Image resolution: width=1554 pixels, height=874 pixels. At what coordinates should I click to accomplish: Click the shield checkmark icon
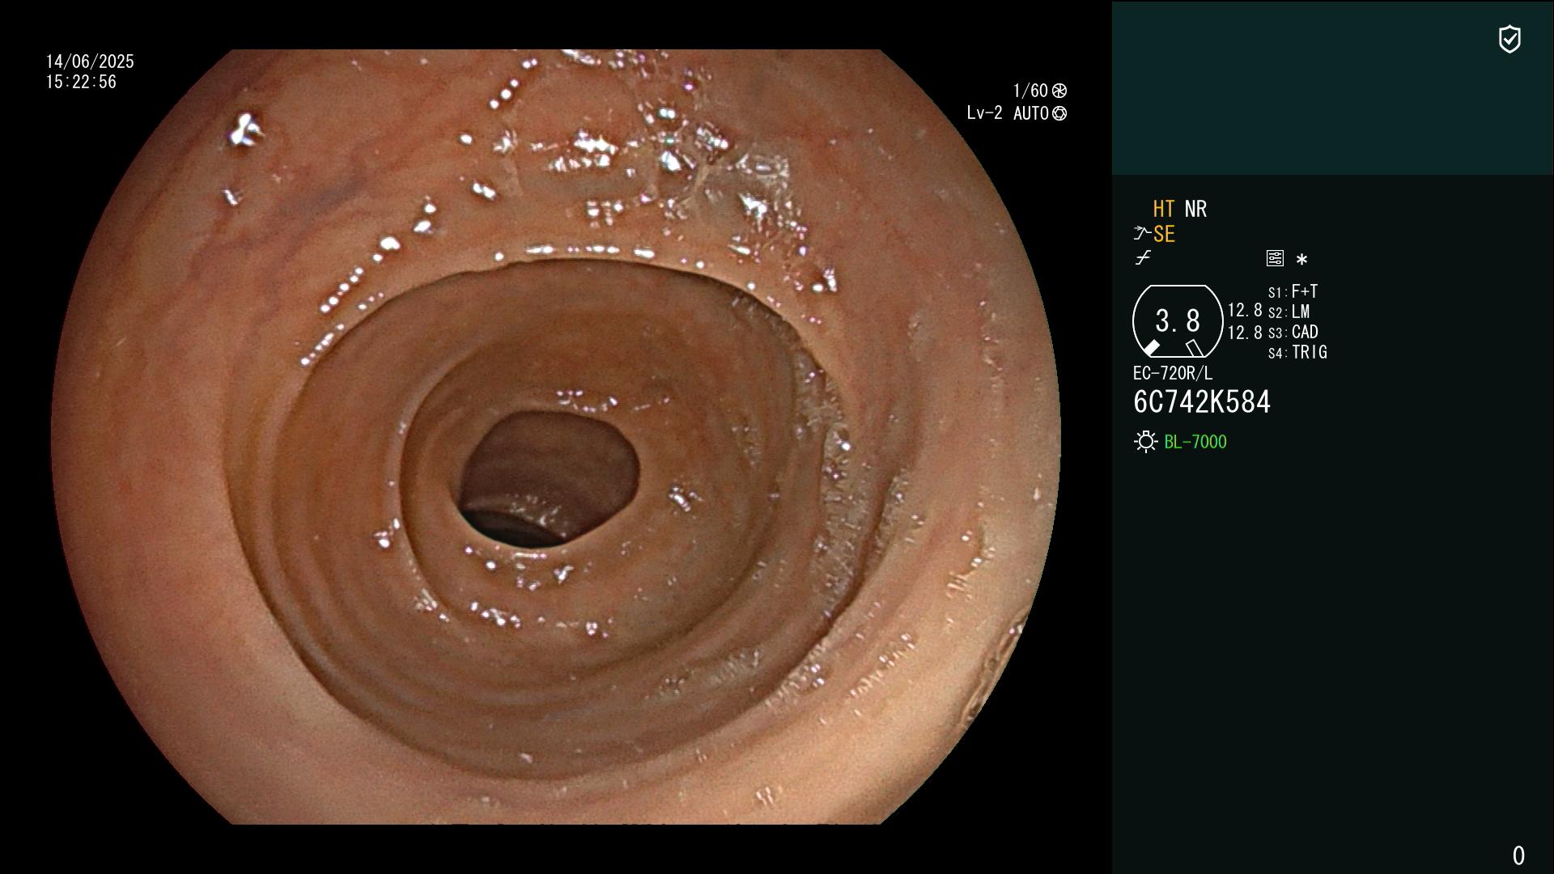pyautogui.click(x=1509, y=39)
